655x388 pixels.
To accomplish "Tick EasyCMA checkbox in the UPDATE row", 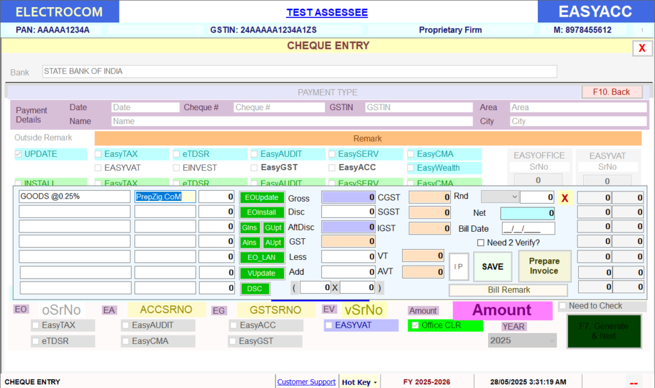I will pyautogui.click(x=411, y=154).
